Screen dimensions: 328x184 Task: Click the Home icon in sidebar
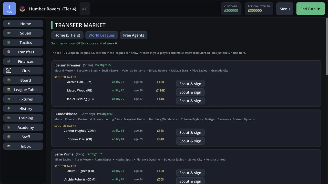[x=9, y=24]
